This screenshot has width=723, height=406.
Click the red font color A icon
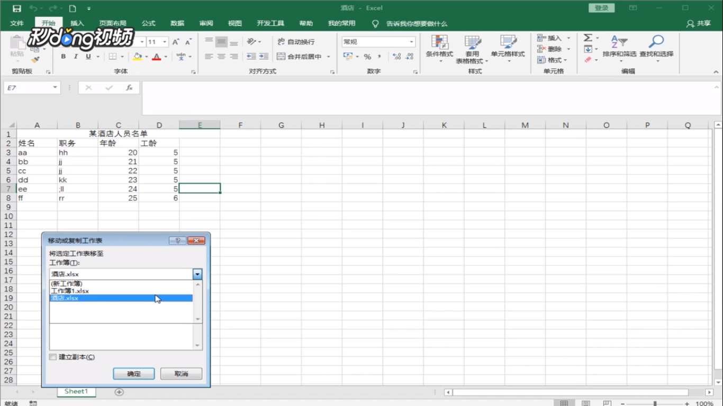pyautogui.click(x=157, y=57)
